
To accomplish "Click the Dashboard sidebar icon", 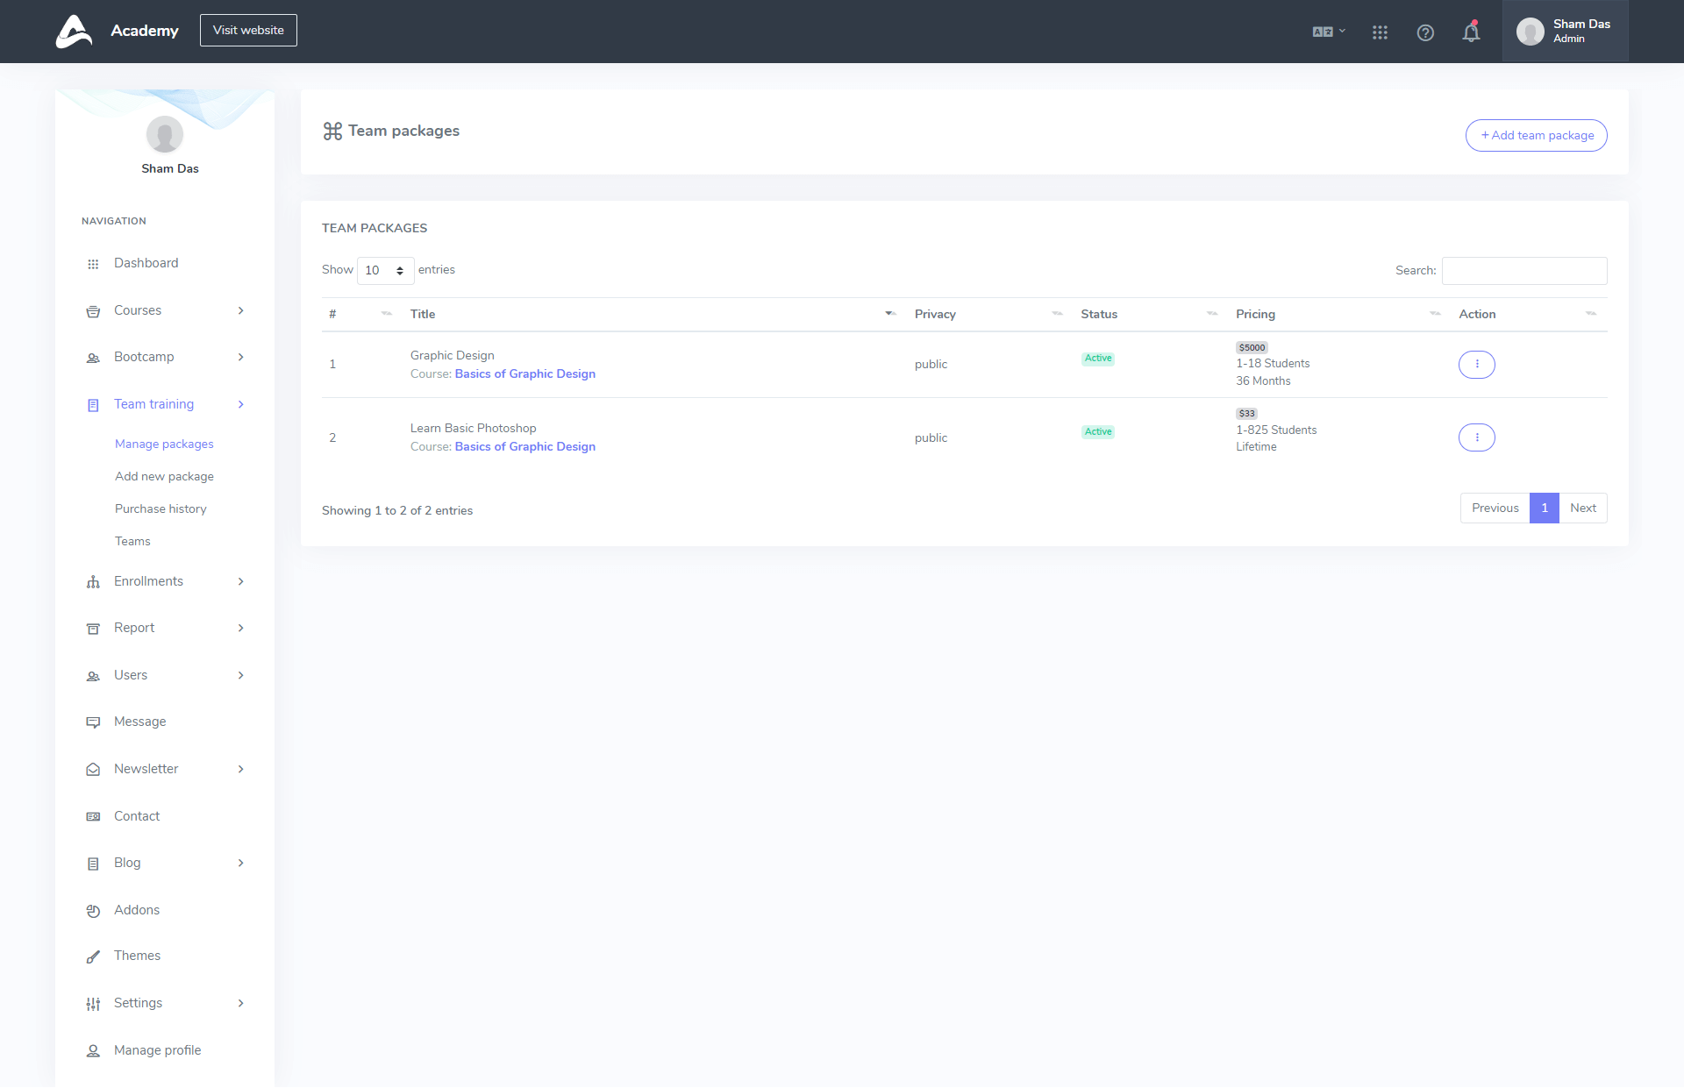I will [x=93, y=264].
